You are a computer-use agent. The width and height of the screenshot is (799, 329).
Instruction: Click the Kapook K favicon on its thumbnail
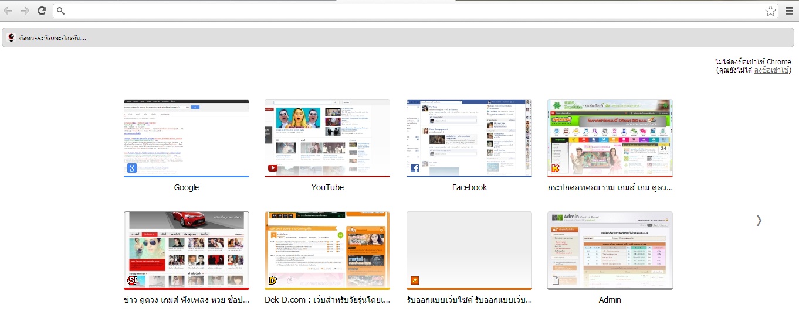555,169
